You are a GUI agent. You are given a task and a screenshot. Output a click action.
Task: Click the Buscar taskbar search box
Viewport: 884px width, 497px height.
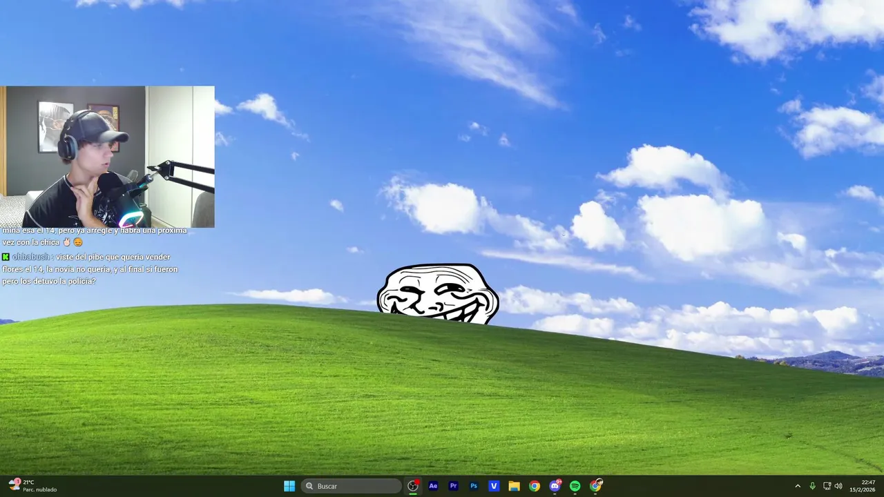[352, 486]
